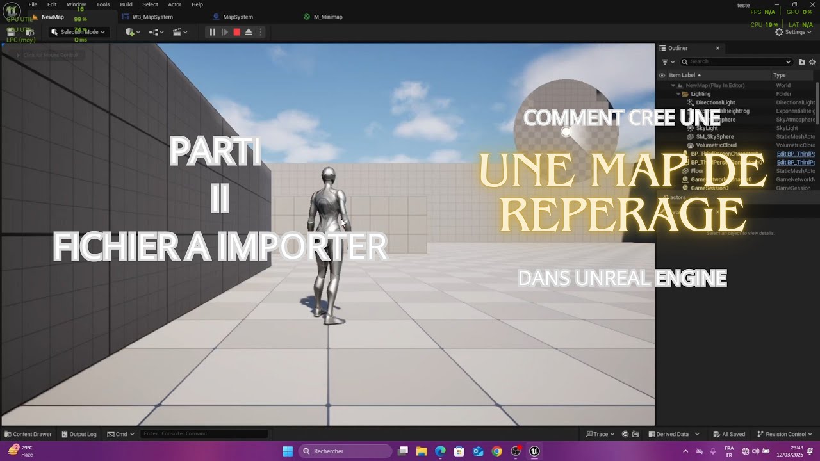The height and width of the screenshot is (461, 820).
Task: Open the Output Log
Action: pyautogui.click(x=79, y=434)
